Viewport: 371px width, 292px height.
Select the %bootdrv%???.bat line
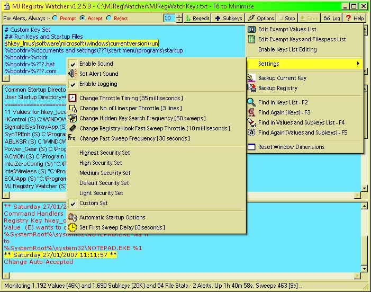[x=30, y=64]
